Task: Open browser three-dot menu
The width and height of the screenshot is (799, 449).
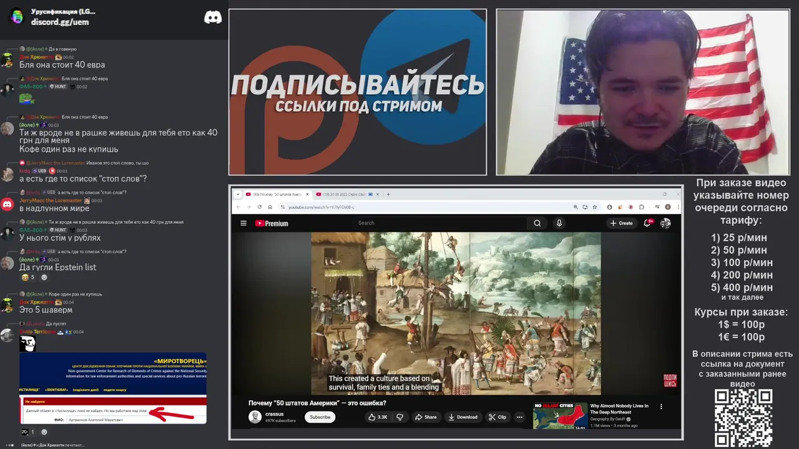Action: (677, 207)
